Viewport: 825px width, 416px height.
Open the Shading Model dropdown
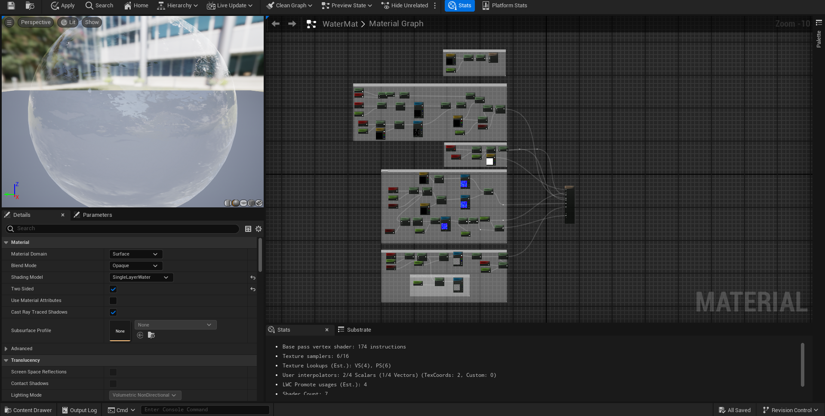click(x=141, y=277)
